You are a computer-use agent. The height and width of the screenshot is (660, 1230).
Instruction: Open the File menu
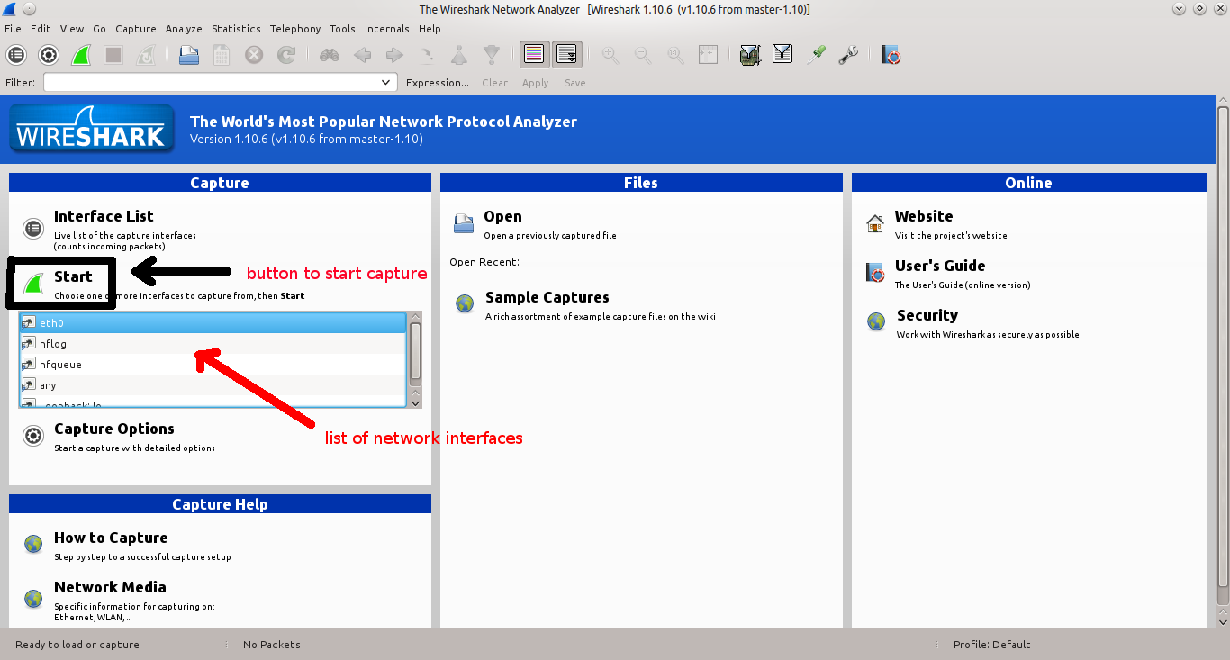tap(13, 29)
